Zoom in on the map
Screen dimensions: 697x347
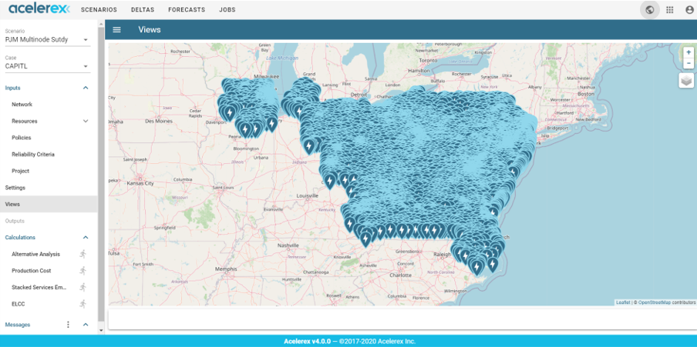pyautogui.click(x=689, y=52)
